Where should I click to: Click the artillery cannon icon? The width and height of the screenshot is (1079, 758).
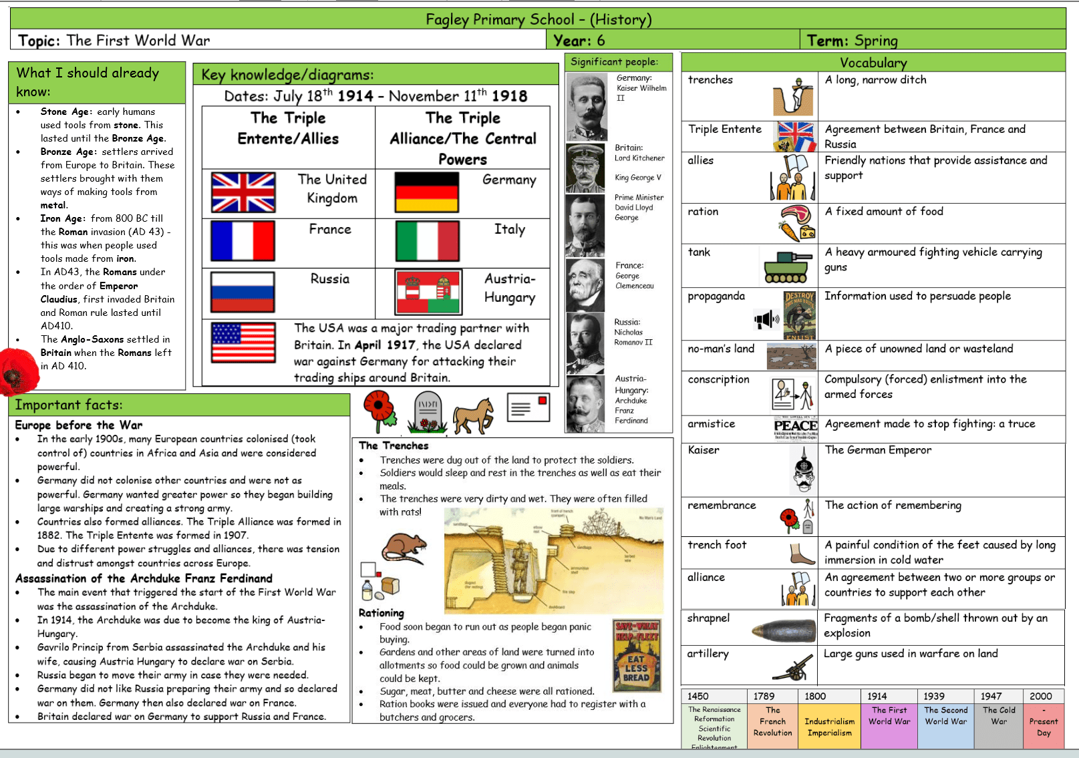pos(794,667)
